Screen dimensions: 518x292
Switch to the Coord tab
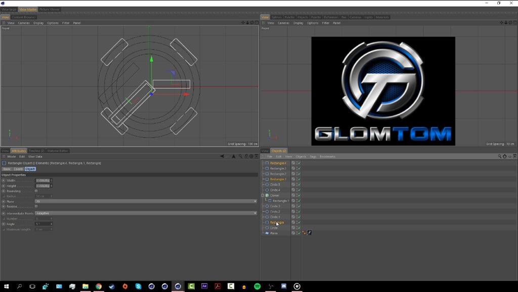[18, 169]
